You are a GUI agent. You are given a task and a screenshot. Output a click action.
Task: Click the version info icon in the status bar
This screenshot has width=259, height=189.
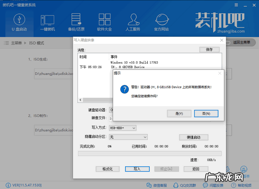(8, 185)
